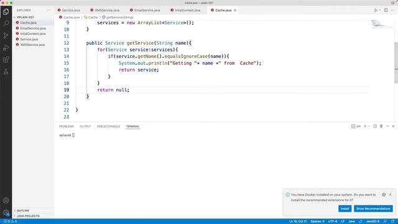
Task: Run the Java file with play icon
Action: [376, 10]
